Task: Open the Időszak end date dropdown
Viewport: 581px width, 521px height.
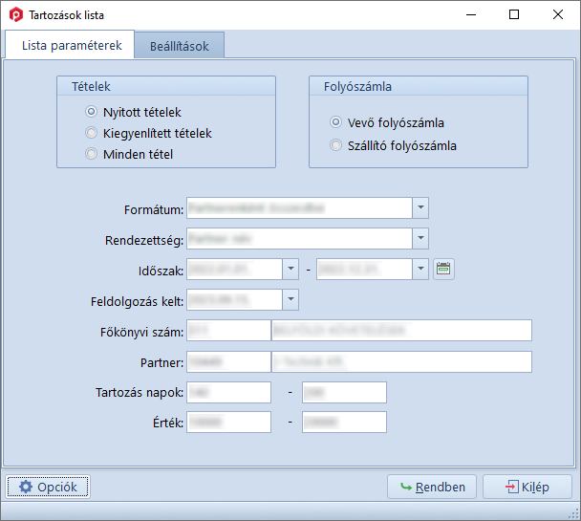Action: tap(420, 269)
